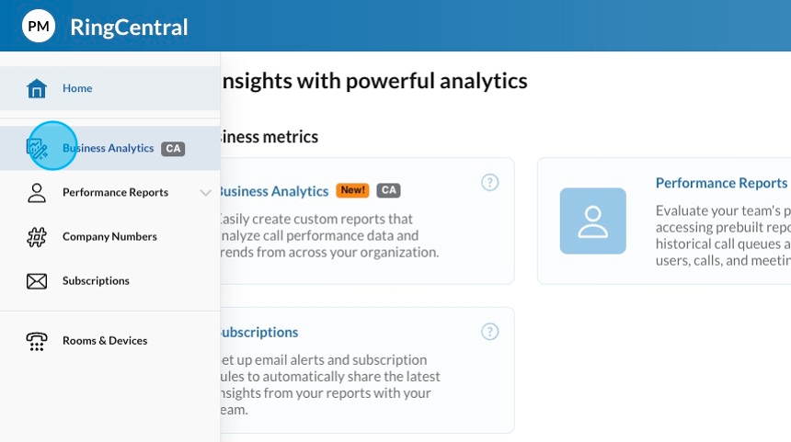
Task: Click the Company Numbers hash icon
Action: (37, 237)
